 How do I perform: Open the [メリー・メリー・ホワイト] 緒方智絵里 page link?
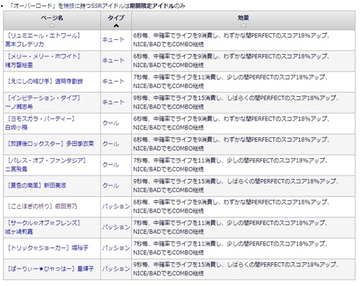tap(43, 61)
